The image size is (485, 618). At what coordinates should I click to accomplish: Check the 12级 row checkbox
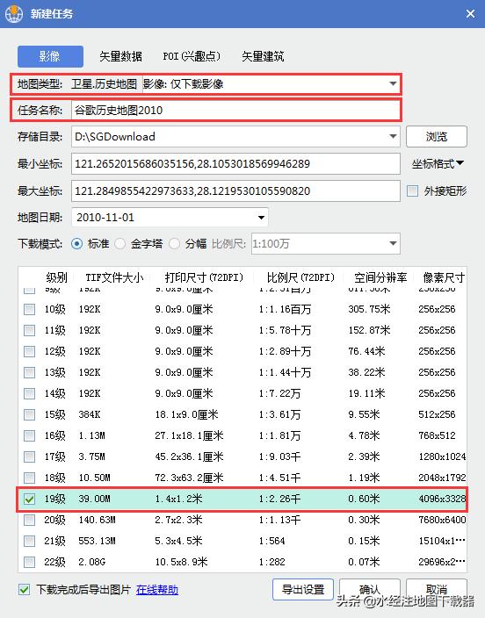coord(29,351)
